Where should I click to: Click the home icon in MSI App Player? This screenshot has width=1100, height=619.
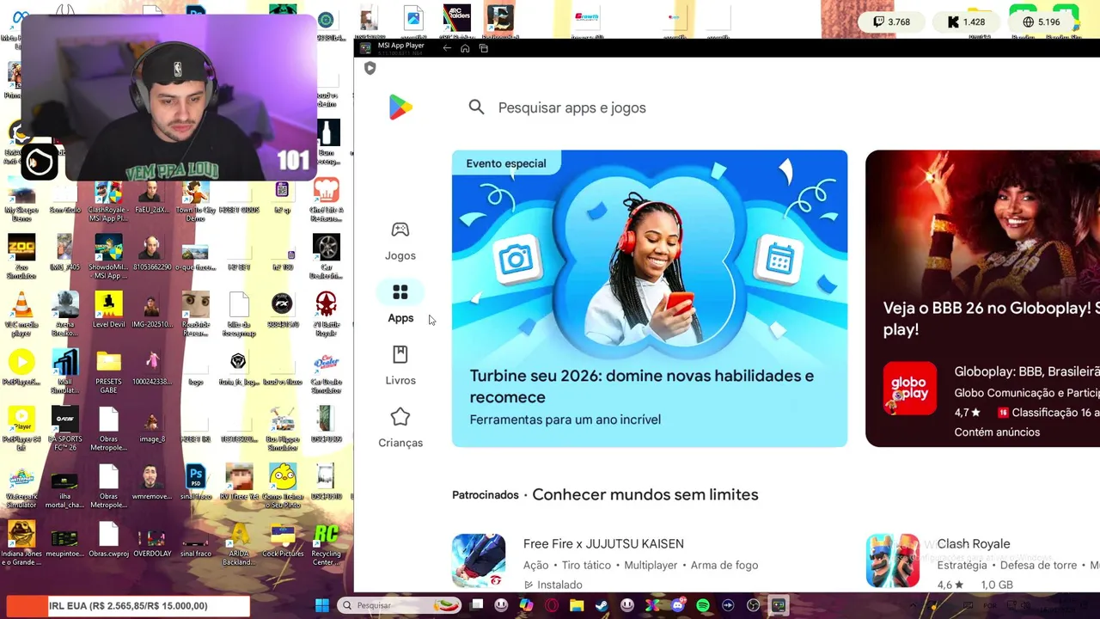click(465, 48)
